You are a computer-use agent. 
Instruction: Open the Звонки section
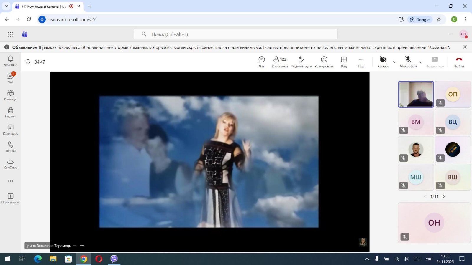click(11, 147)
